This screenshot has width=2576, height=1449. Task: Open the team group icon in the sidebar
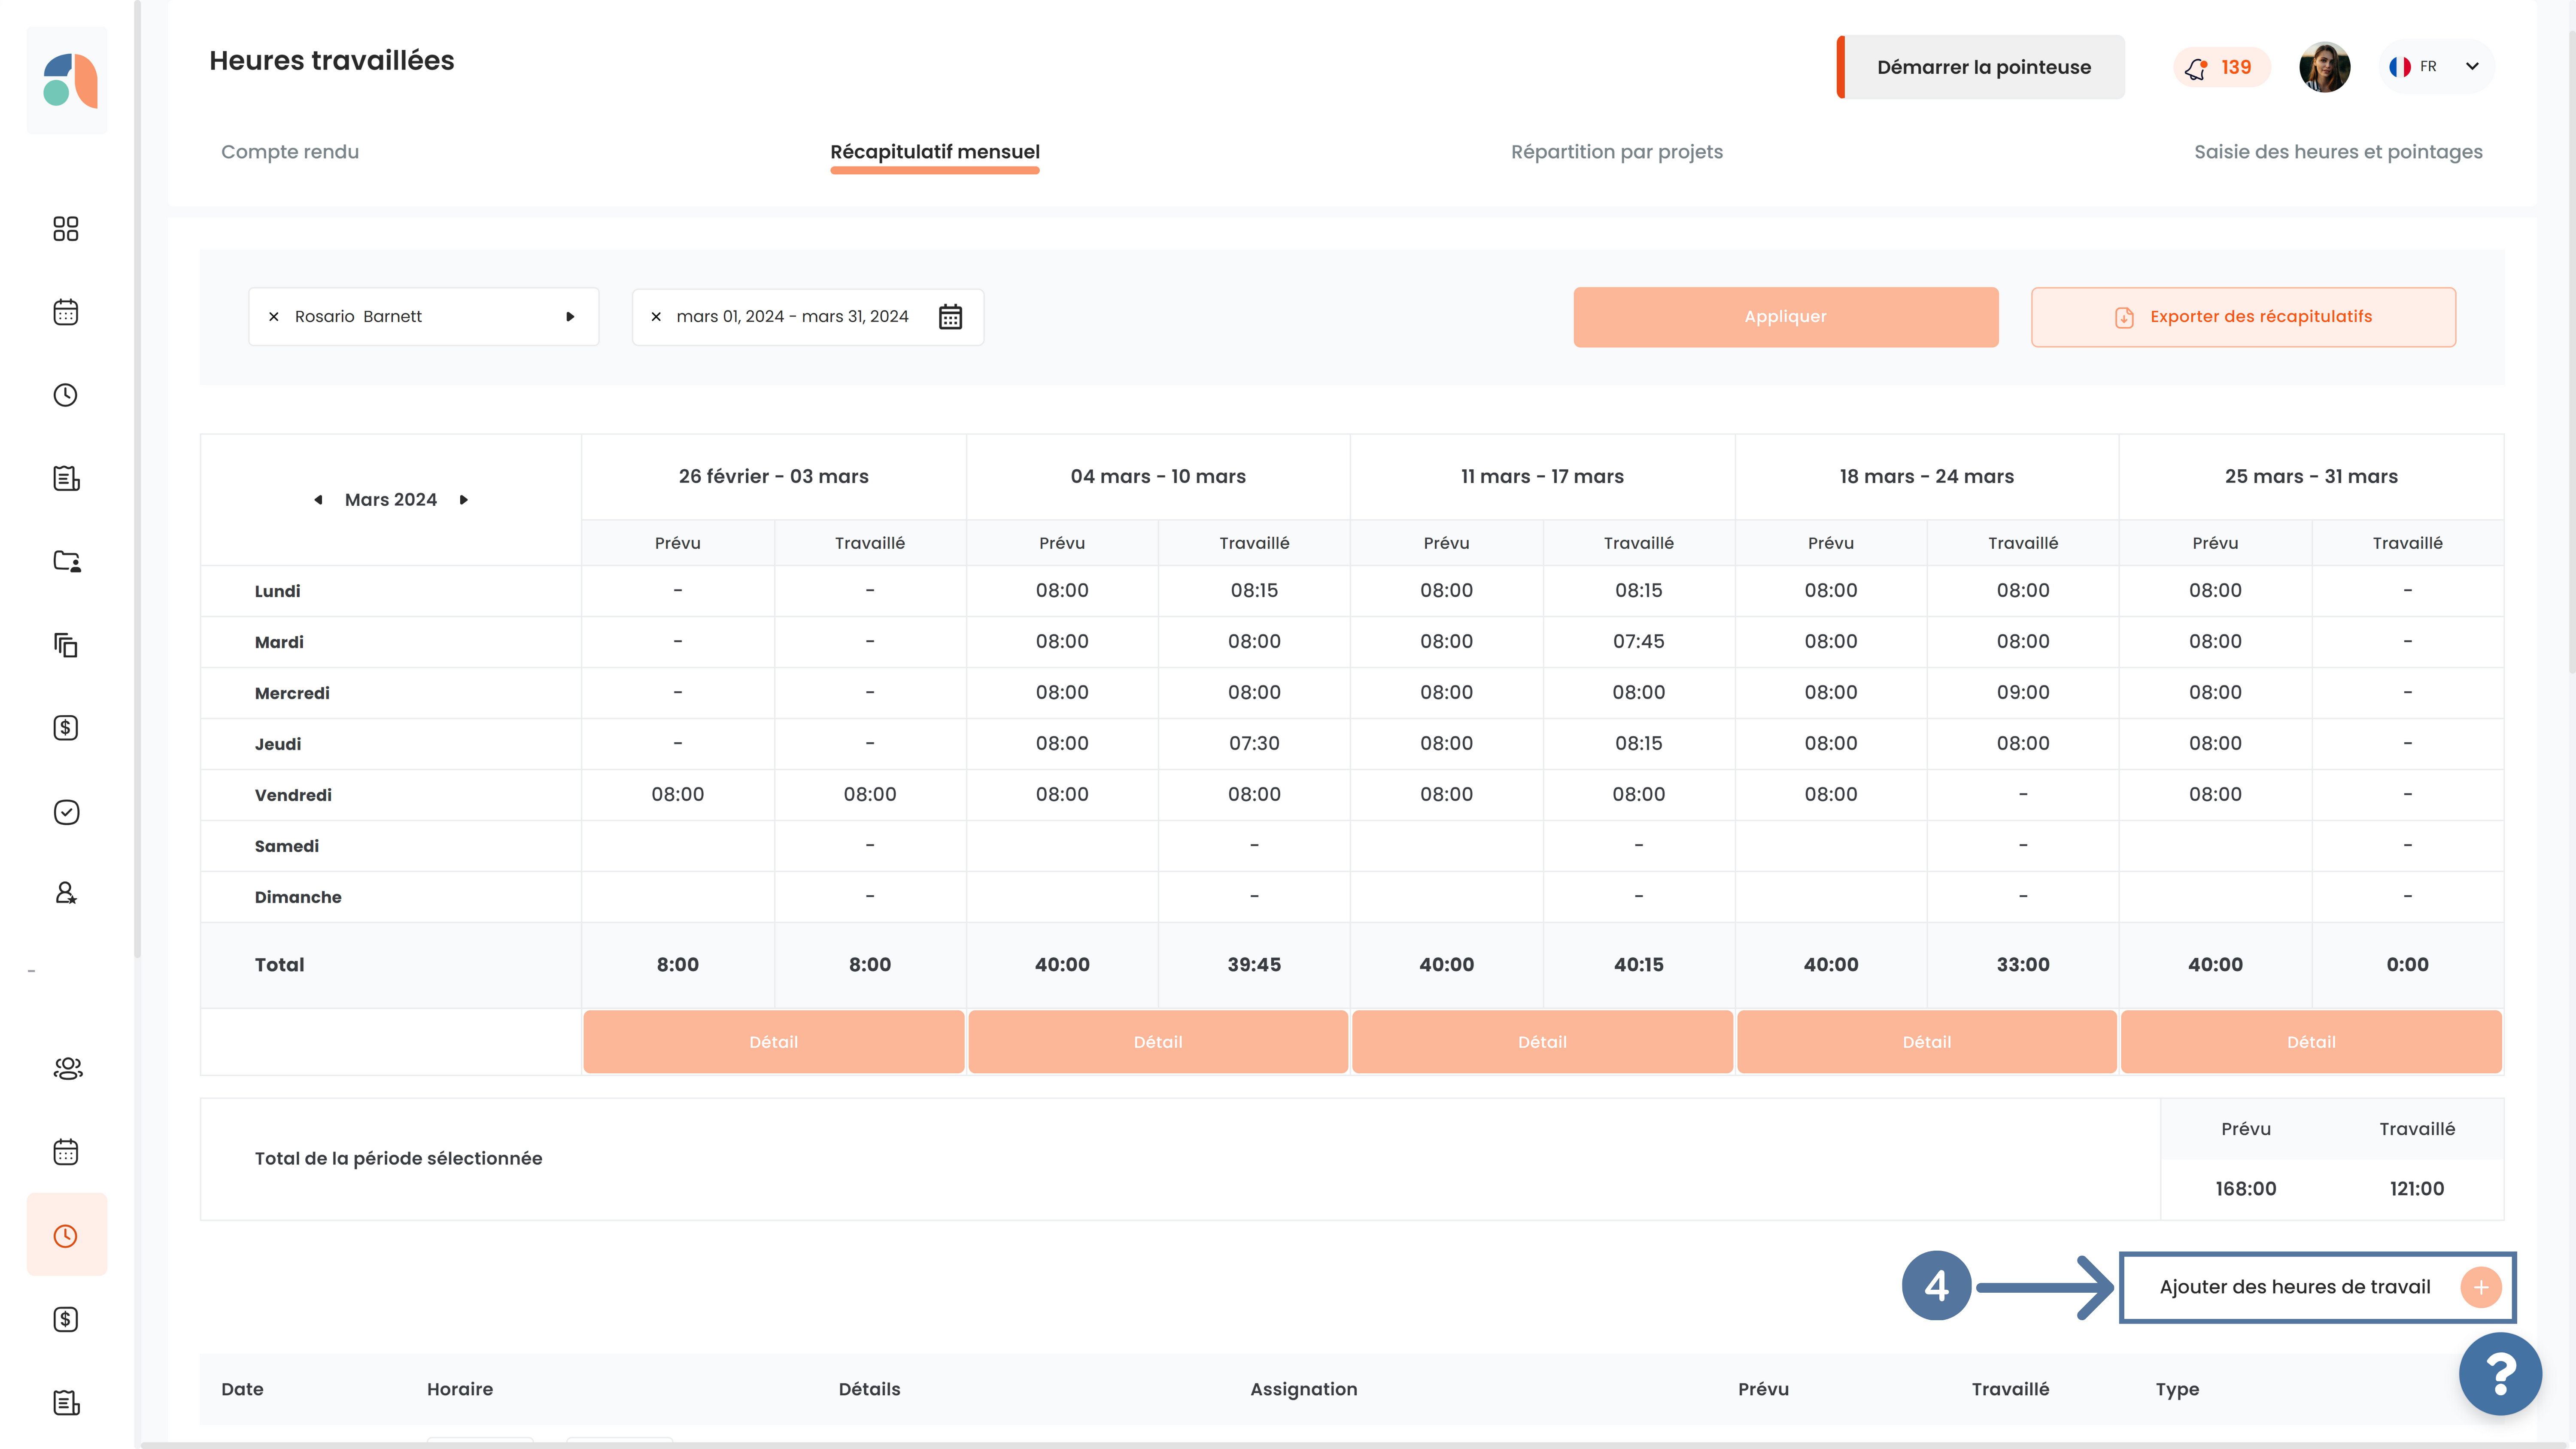click(68, 1069)
